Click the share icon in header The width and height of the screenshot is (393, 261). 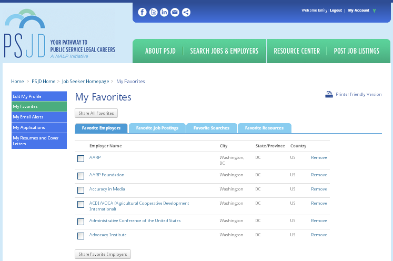[x=186, y=12]
